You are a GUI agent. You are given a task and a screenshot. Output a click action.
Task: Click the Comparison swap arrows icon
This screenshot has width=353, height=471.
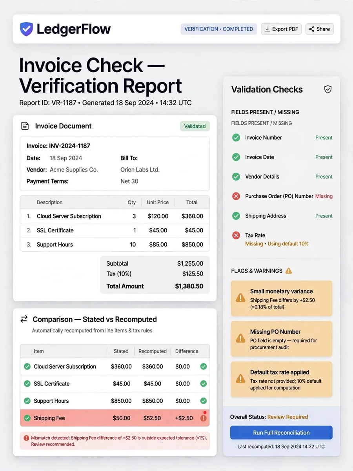(24, 319)
